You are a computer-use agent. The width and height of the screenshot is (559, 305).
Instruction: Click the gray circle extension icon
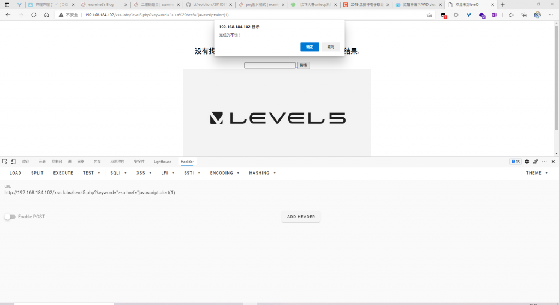(x=456, y=15)
